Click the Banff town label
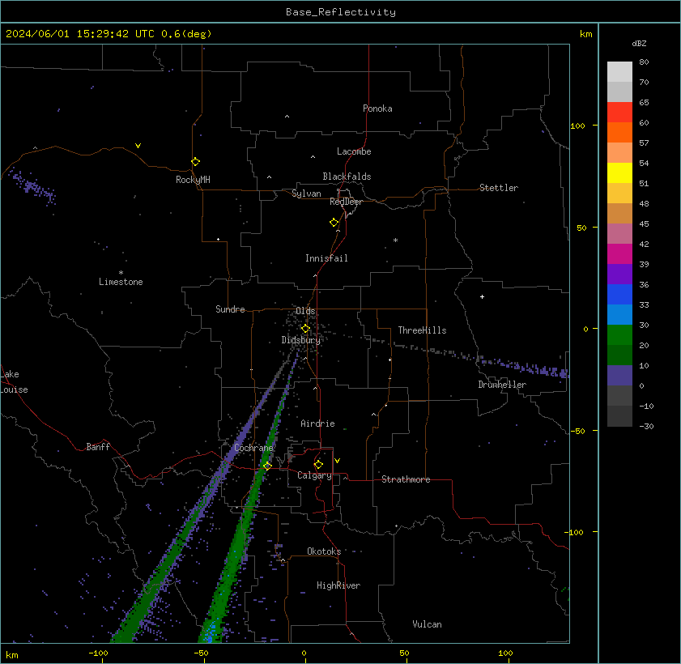The height and width of the screenshot is (664, 681). click(x=98, y=447)
